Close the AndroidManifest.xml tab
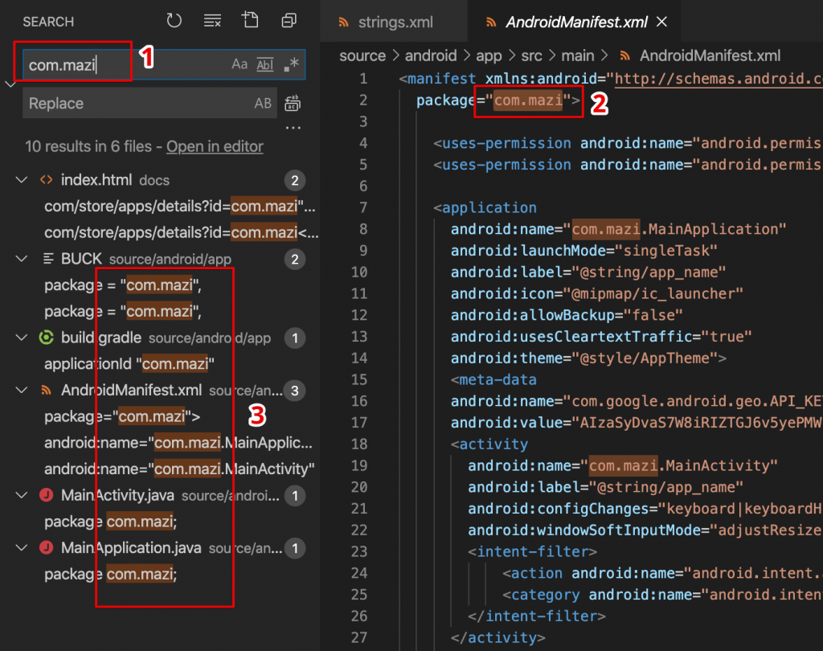Viewport: 823px width, 651px height. 662,22
